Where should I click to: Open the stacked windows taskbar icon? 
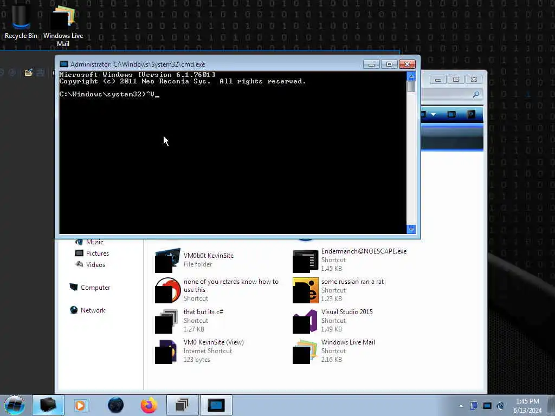click(x=182, y=405)
